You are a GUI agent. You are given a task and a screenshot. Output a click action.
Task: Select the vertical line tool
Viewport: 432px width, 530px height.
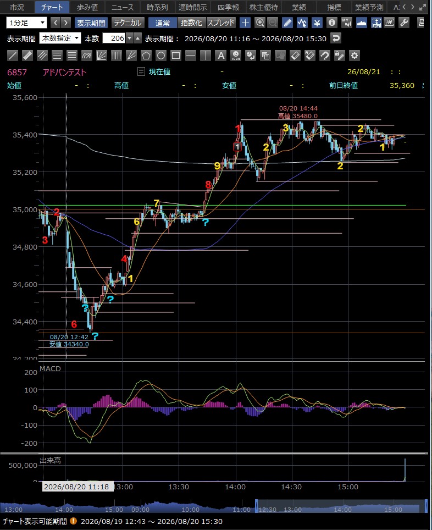click(x=206, y=56)
